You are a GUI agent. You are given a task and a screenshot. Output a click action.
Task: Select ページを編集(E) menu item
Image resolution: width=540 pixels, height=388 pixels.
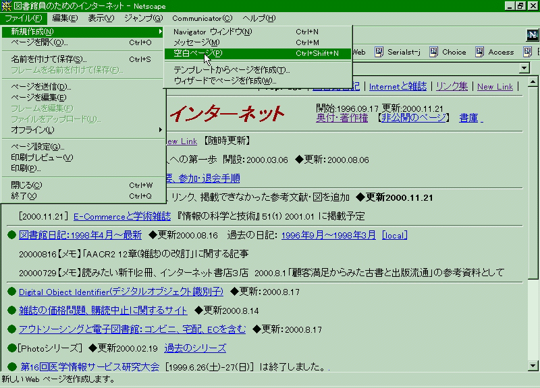coord(82,98)
